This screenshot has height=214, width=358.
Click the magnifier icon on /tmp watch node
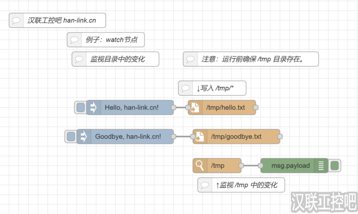point(200,166)
